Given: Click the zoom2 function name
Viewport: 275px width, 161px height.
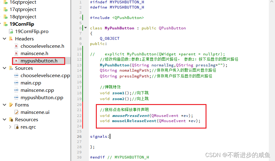Looking at the screenshot, I should (118, 99).
